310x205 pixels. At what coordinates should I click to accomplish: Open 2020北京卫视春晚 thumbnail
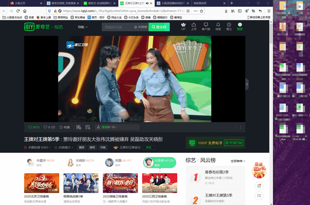[41, 183]
